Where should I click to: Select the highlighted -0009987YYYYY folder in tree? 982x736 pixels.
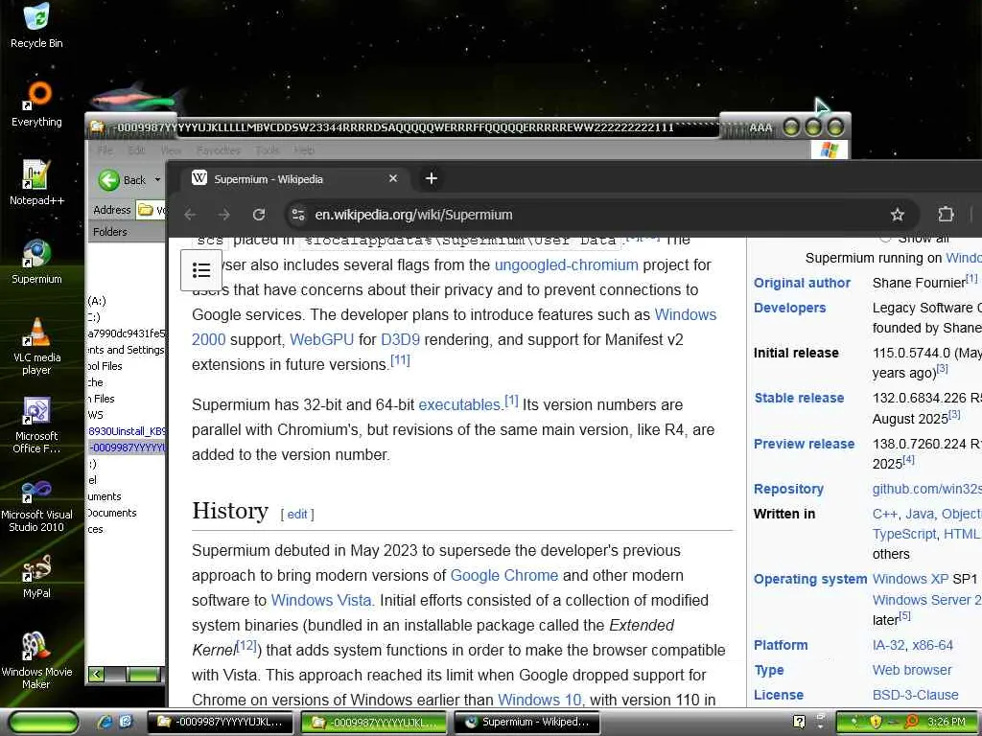click(128, 448)
